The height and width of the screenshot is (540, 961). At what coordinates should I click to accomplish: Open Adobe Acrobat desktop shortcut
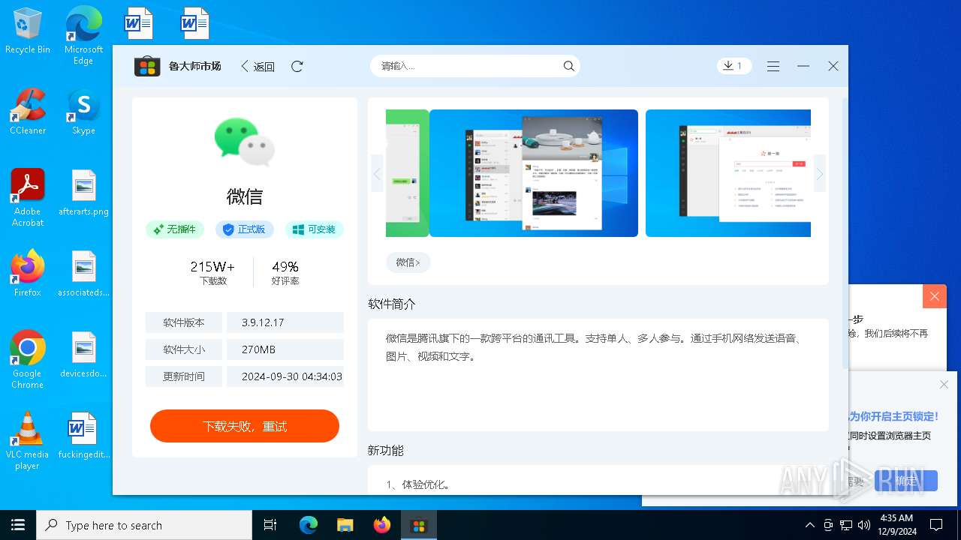click(28, 197)
